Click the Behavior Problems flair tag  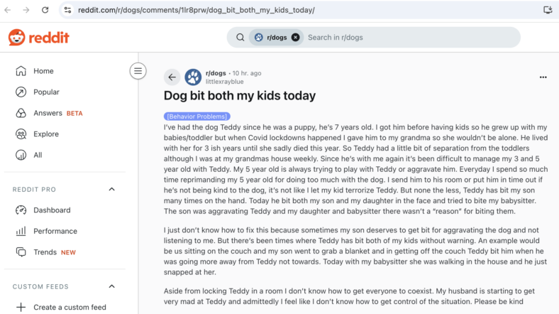(x=197, y=117)
